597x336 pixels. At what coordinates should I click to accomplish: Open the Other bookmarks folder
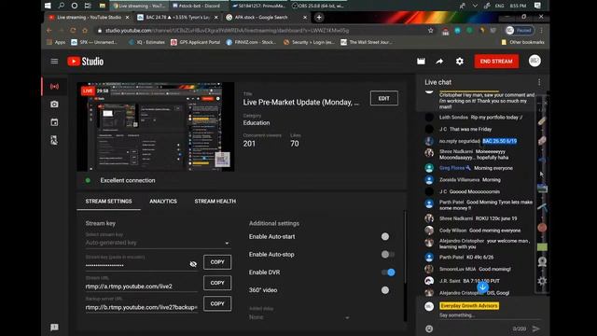point(522,42)
